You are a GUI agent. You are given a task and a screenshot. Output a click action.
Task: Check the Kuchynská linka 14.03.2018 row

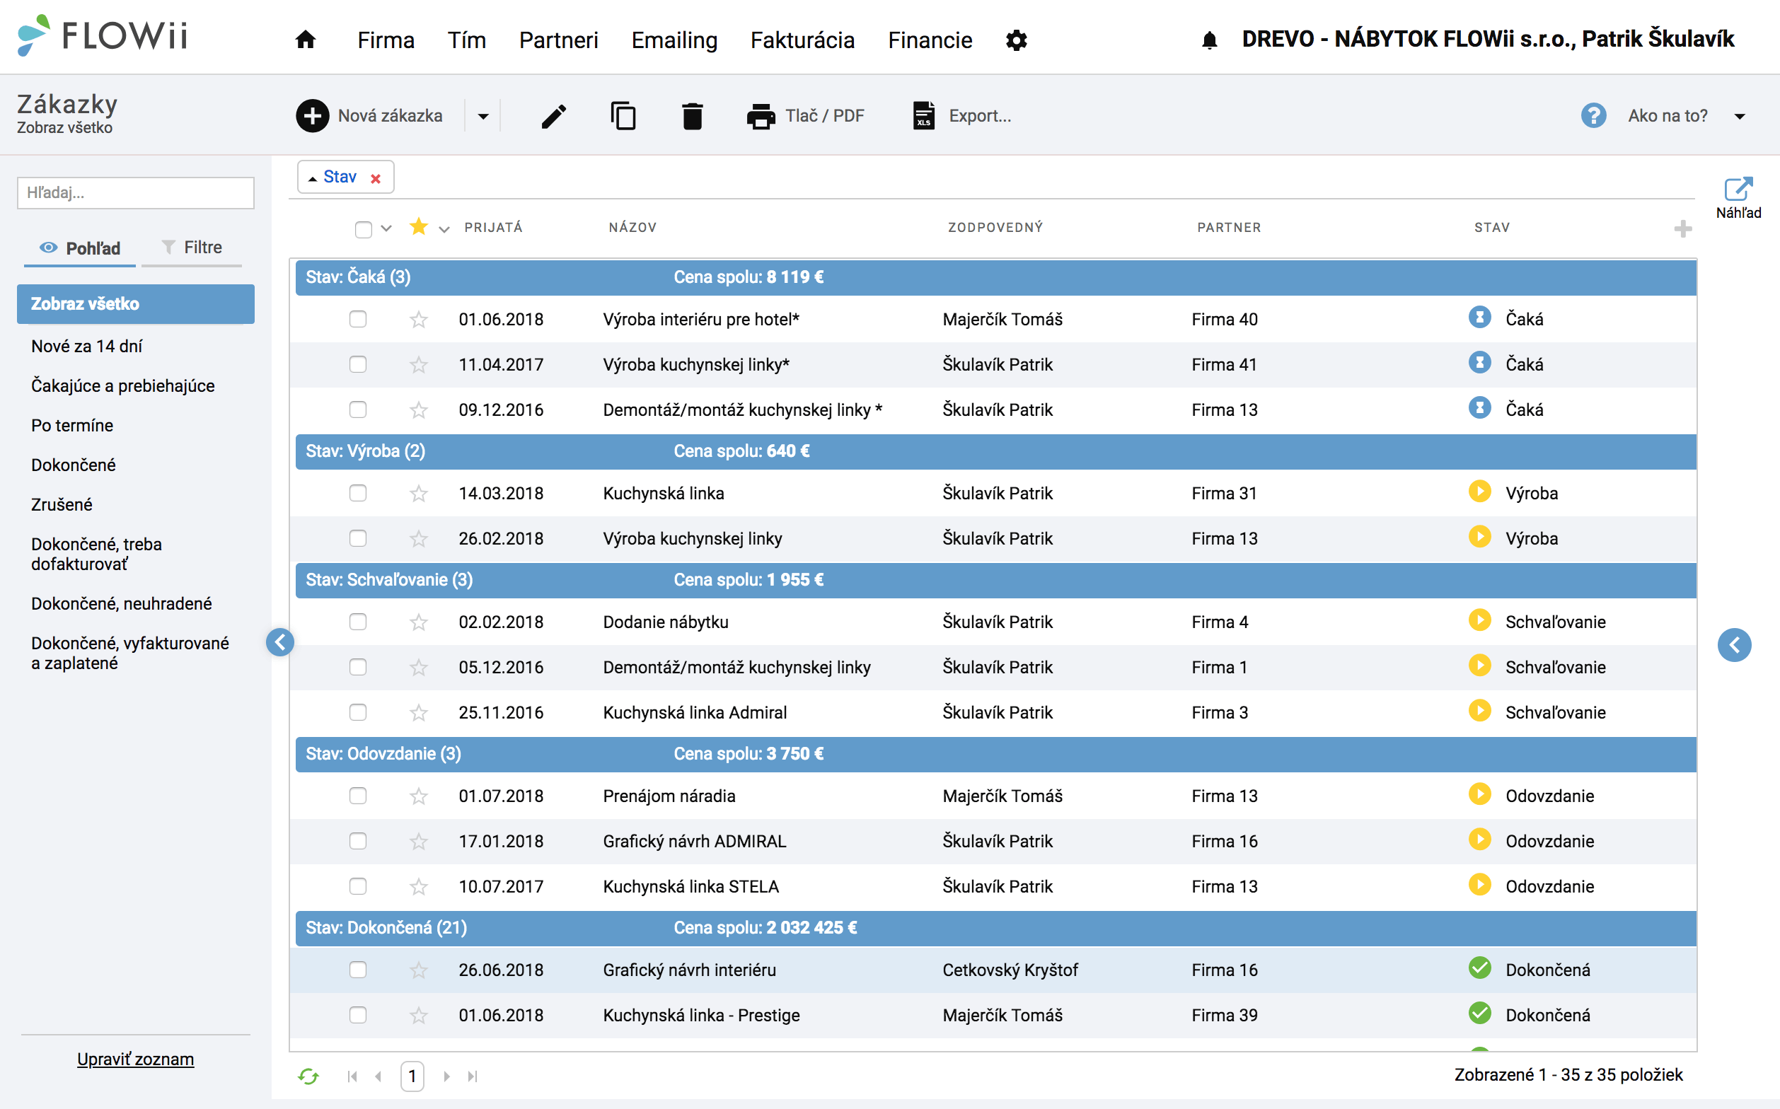click(x=358, y=493)
